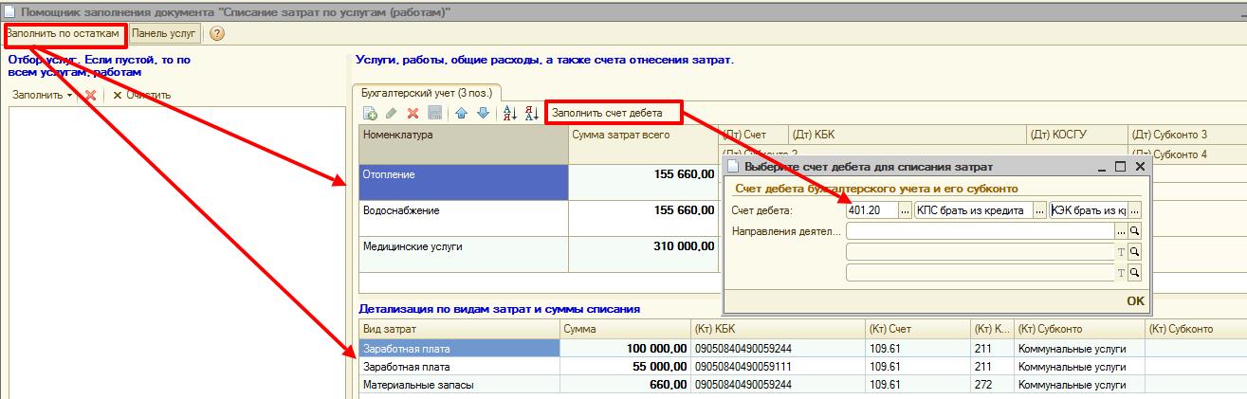Click the pencil edit row icon
Image resolution: width=1247 pixels, height=399 pixels.
tap(391, 113)
